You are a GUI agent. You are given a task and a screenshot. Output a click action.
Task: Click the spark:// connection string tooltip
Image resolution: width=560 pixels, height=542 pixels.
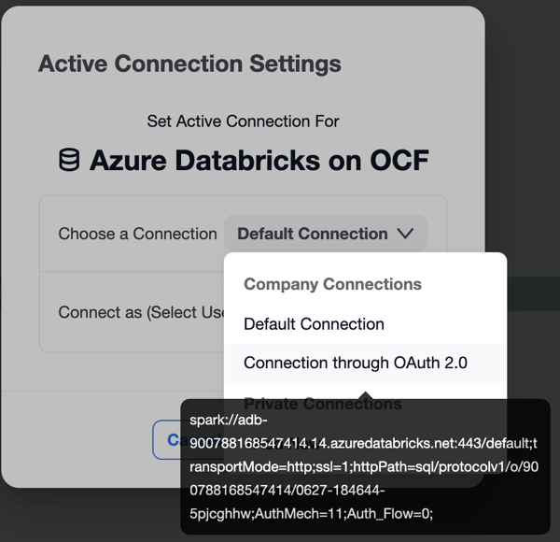click(x=365, y=466)
